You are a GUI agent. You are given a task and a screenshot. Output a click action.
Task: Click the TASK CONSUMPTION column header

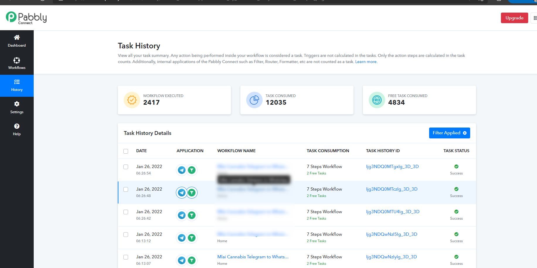click(x=328, y=151)
